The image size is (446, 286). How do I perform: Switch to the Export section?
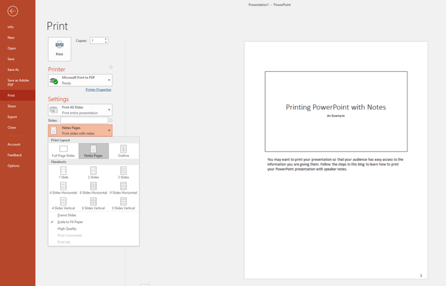pos(14,117)
